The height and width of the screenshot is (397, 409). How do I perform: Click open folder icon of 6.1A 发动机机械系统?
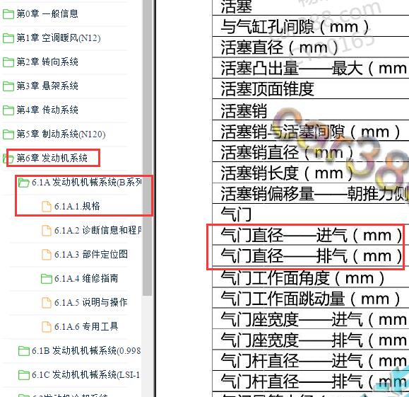click(24, 183)
